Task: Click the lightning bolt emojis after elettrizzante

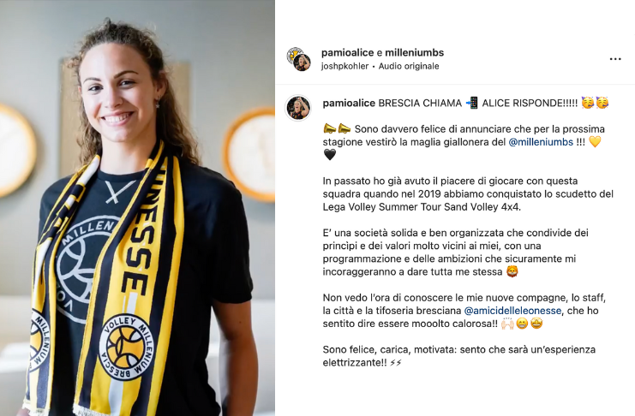Action: click(x=396, y=363)
